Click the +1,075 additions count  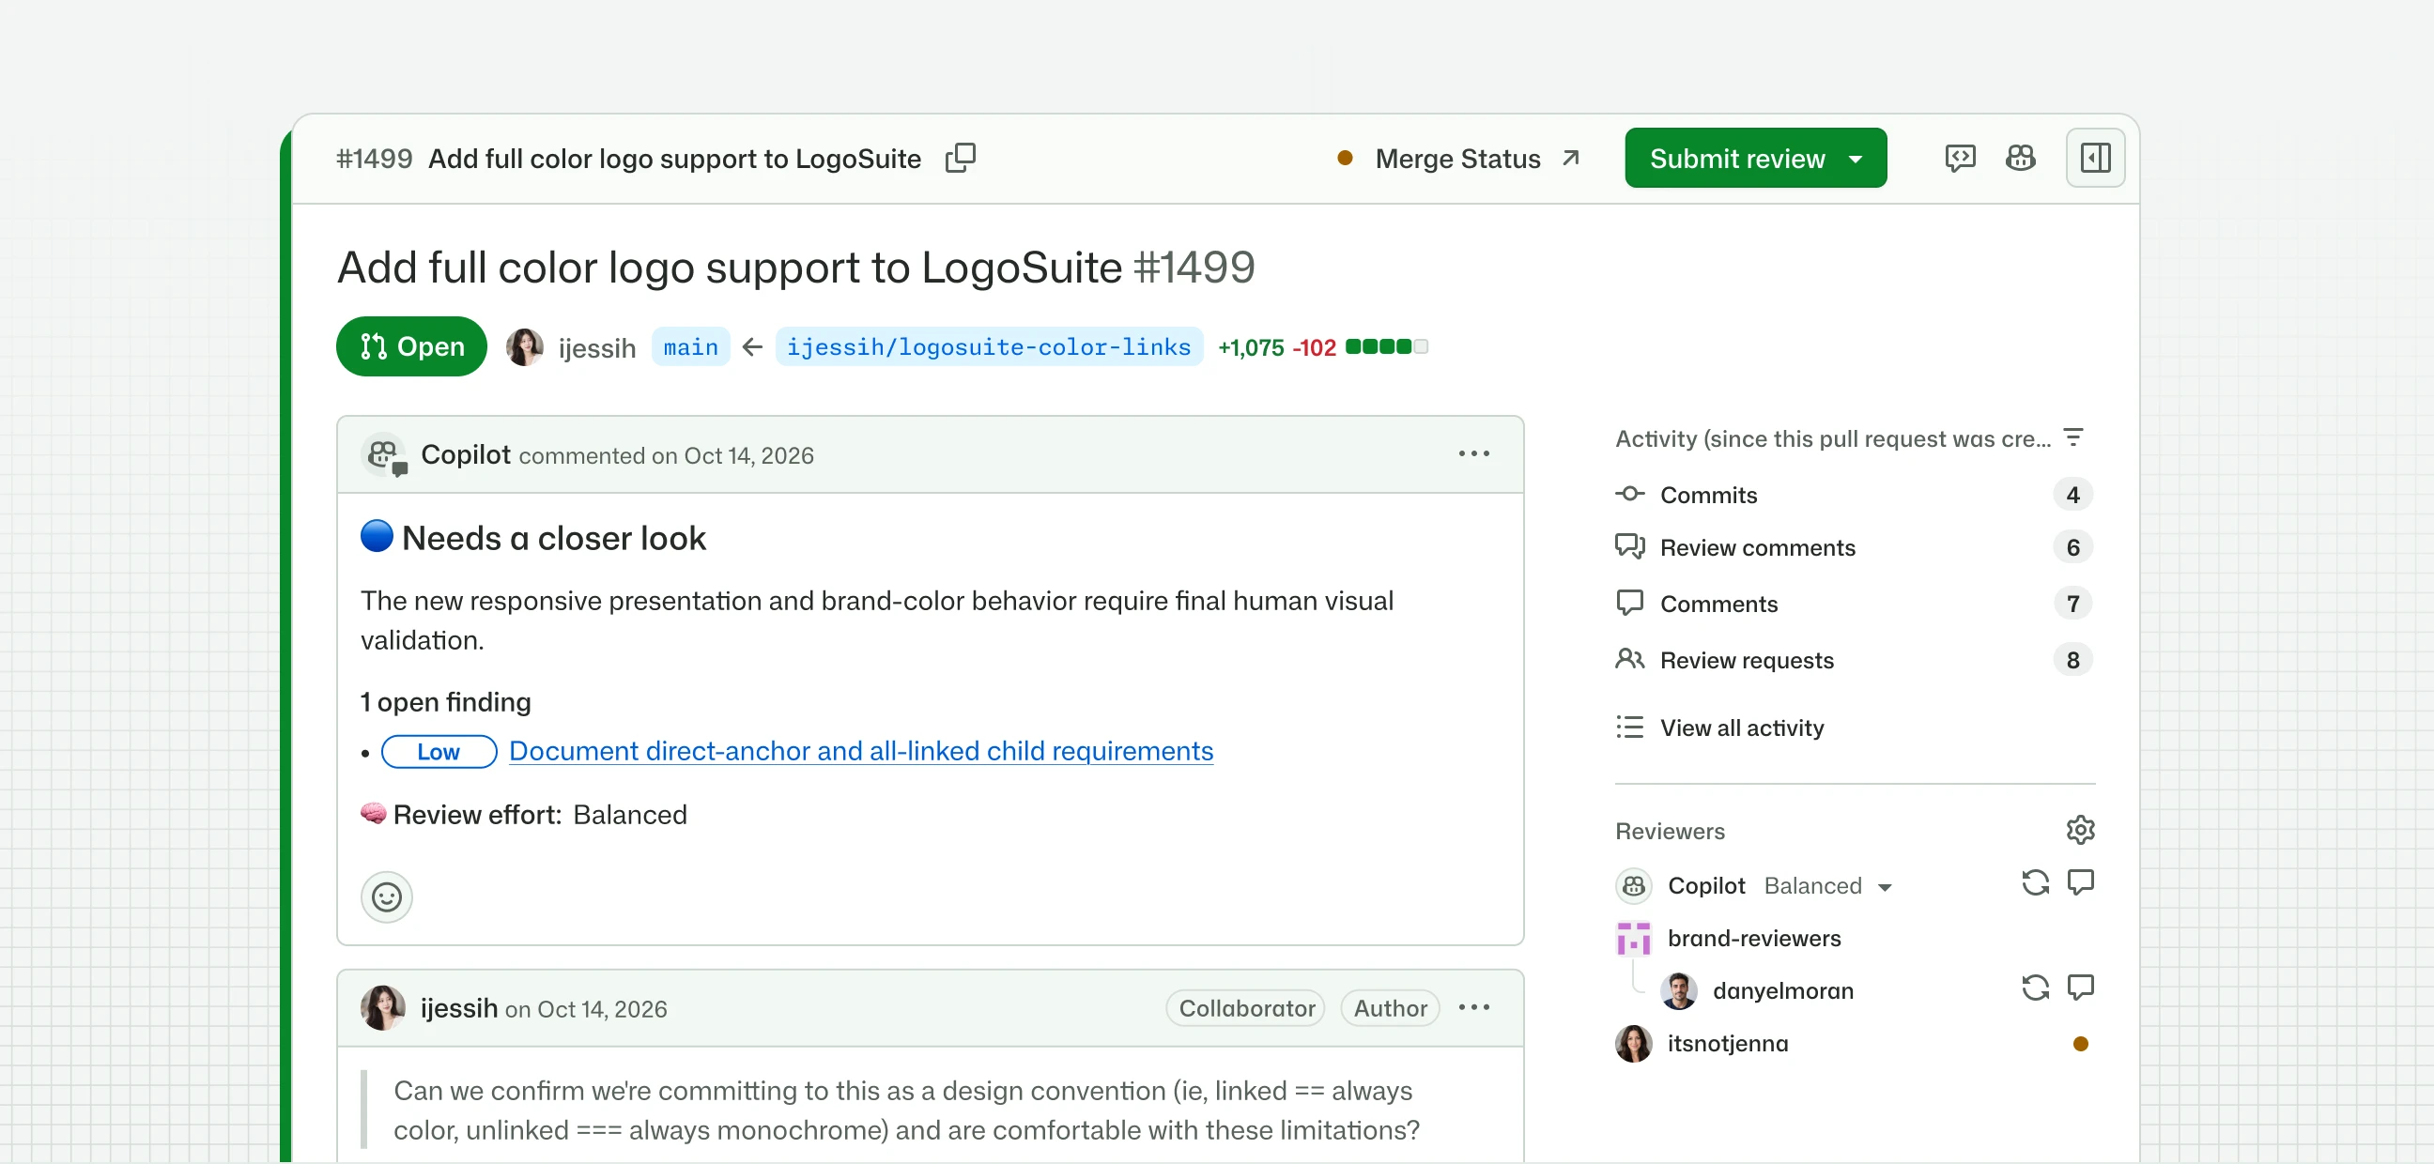click(x=1251, y=347)
